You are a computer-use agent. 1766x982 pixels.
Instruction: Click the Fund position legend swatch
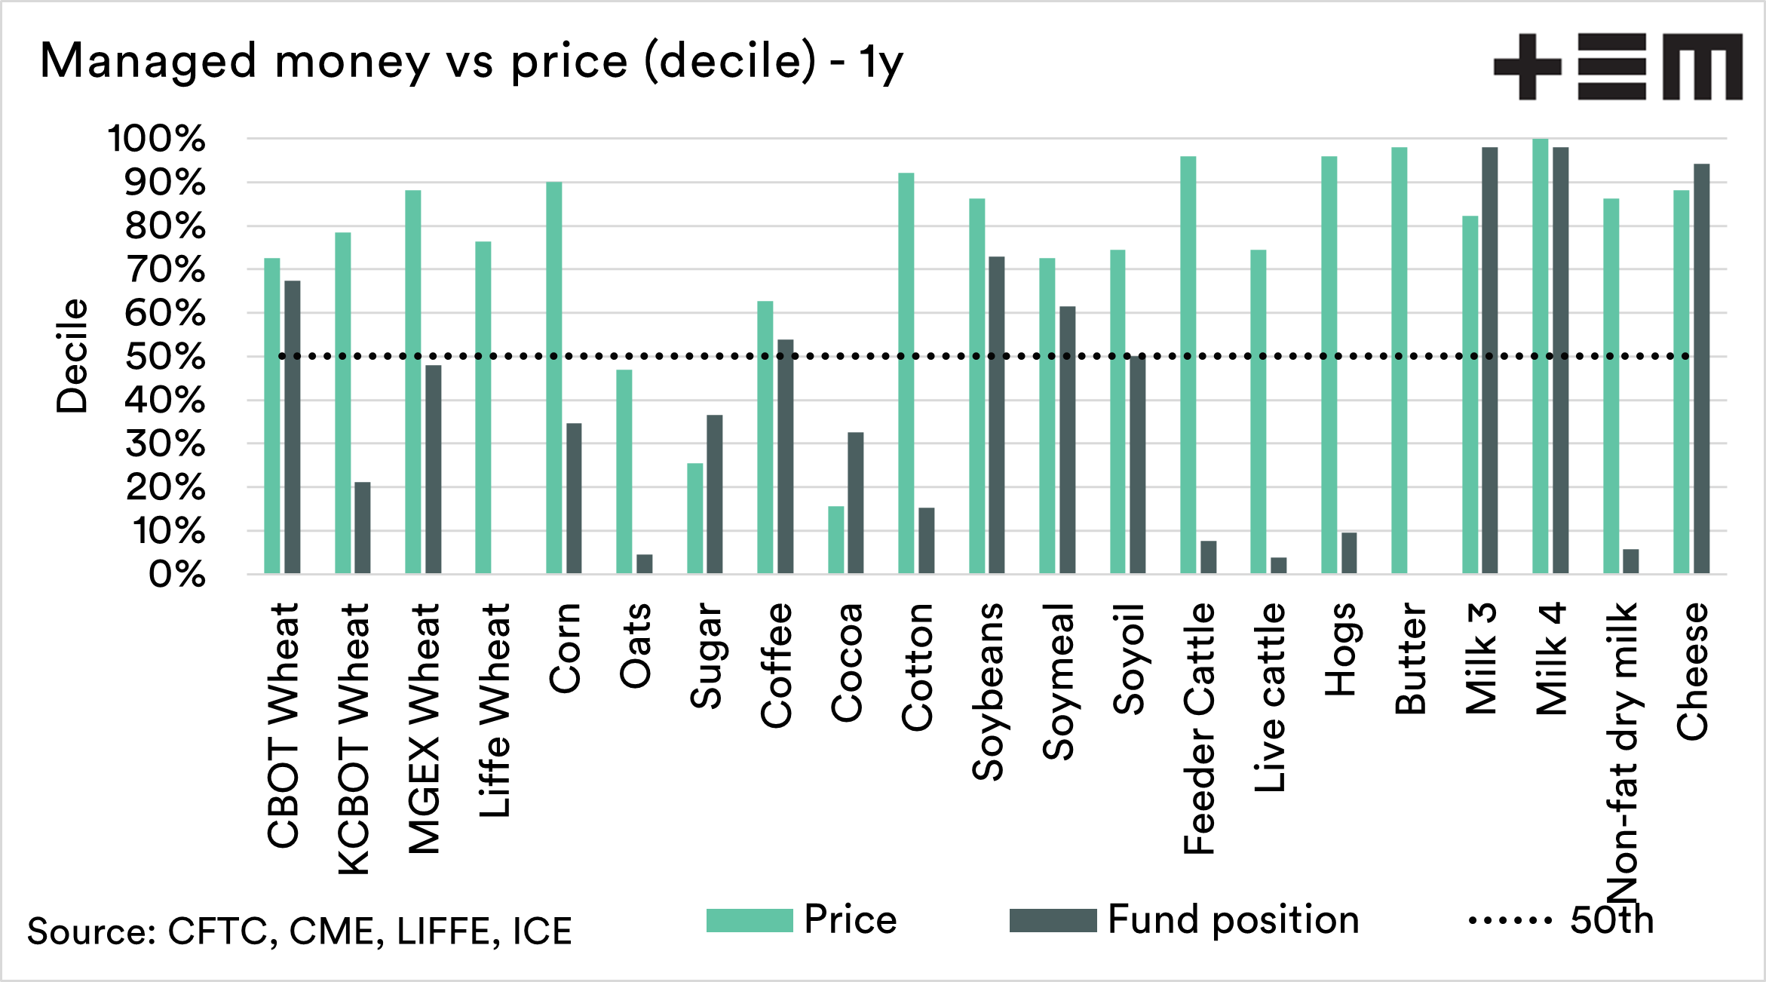(x=1053, y=921)
